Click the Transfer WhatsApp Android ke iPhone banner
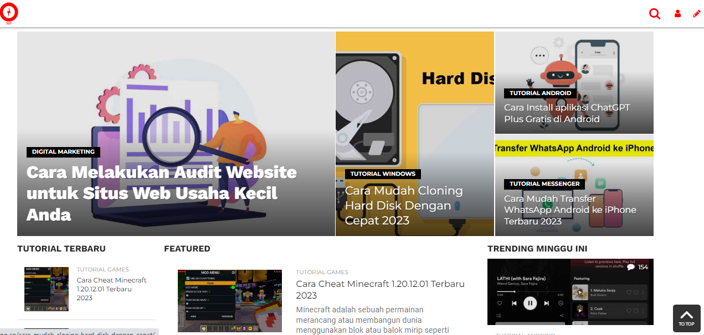This screenshot has height=335, width=704. [574, 149]
